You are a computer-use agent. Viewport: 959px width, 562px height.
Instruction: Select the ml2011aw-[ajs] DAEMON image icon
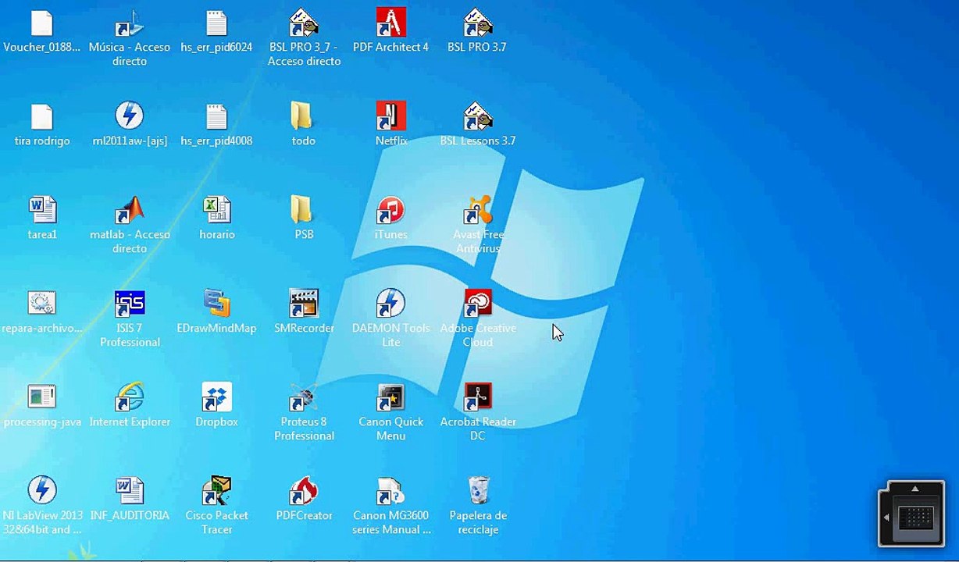(130, 116)
